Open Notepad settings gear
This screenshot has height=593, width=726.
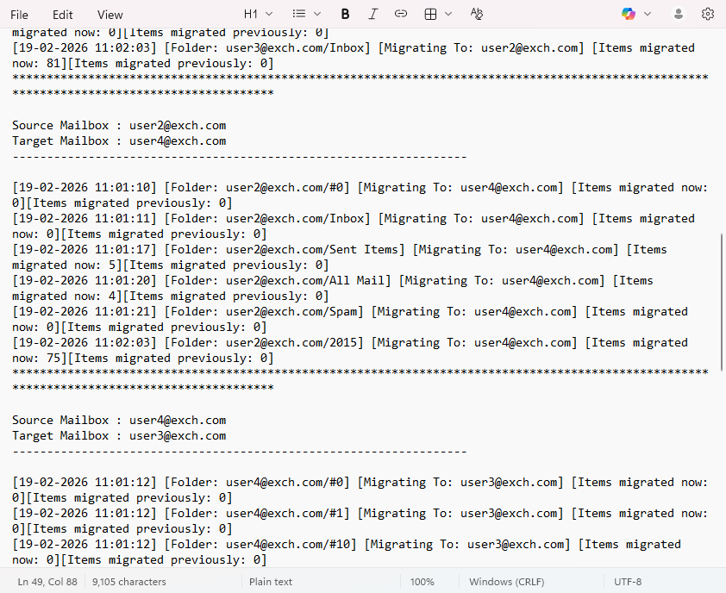point(708,14)
